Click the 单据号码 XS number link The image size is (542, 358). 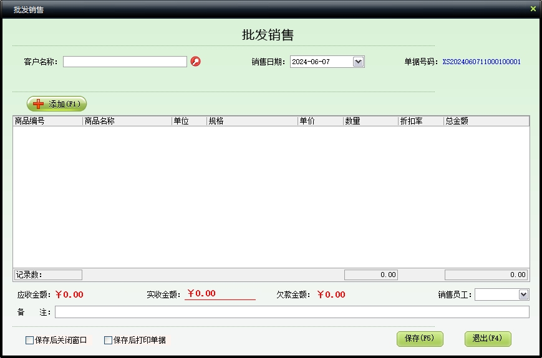click(x=481, y=62)
